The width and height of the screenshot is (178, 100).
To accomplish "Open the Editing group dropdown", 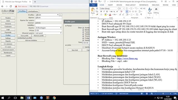I will tap(156, 11).
